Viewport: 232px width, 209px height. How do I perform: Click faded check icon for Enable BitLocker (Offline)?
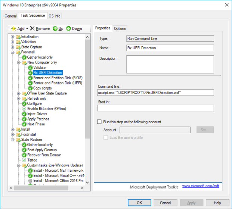[x=24, y=109]
